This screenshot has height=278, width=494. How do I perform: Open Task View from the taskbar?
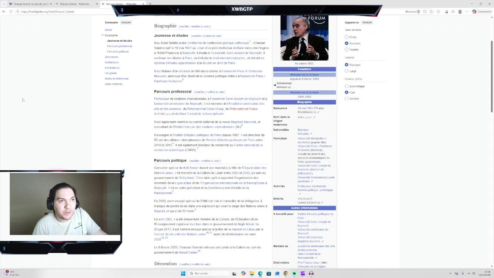(x=234, y=273)
